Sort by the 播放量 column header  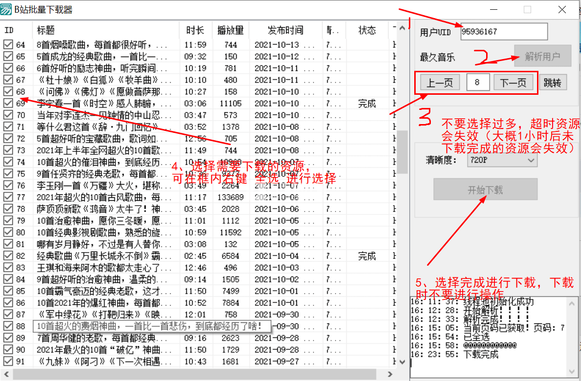(x=230, y=30)
